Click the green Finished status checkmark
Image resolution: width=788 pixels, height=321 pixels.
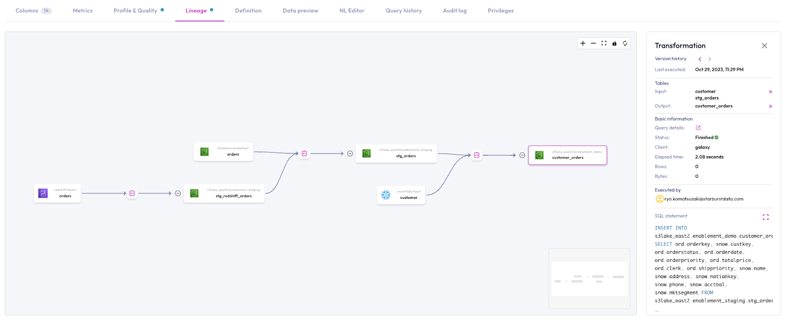(717, 138)
